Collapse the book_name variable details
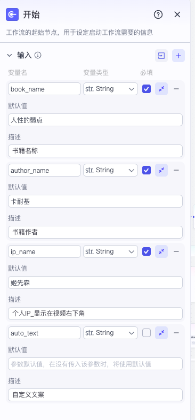The image size is (195, 420). [161, 89]
